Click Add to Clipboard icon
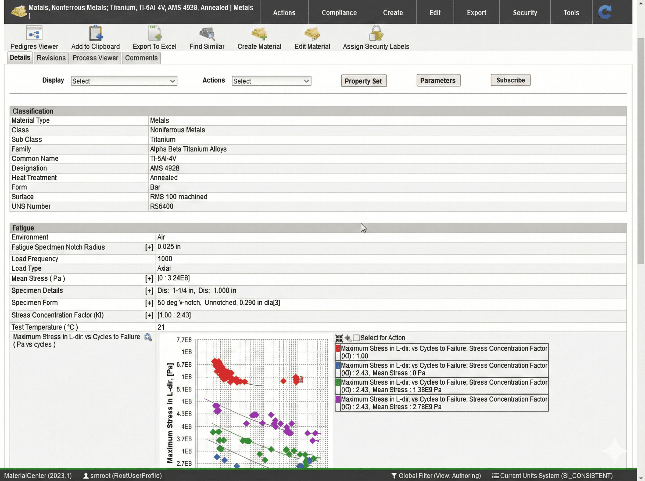The height and width of the screenshot is (481, 645). pos(96,33)
